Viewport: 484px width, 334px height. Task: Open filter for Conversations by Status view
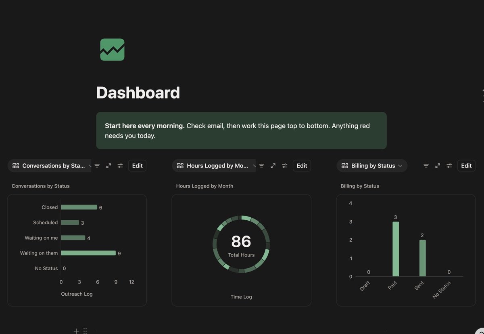(x=97, y=166)
